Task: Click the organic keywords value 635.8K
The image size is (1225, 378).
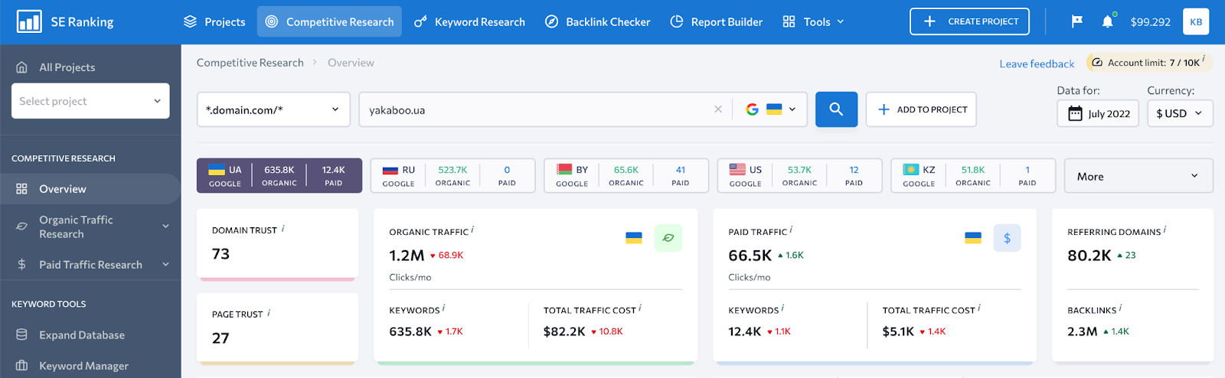Action: click(410, 331)
